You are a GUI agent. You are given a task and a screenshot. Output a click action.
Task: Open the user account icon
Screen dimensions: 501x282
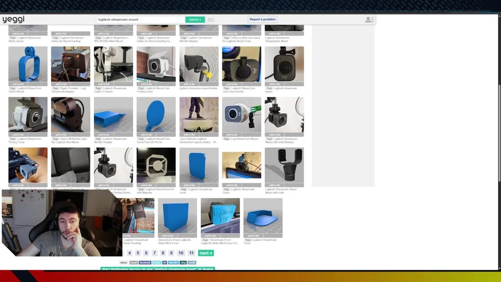coord(369,20)
